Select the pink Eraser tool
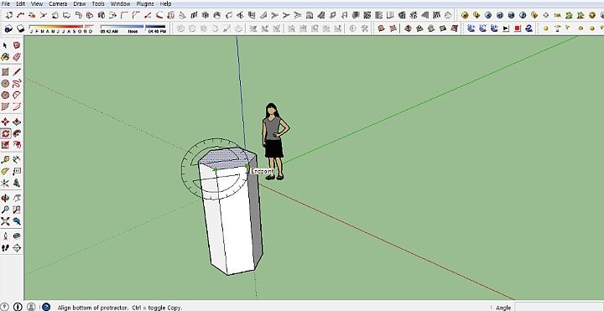The image size is (604, 311). (x=17, y=57)
